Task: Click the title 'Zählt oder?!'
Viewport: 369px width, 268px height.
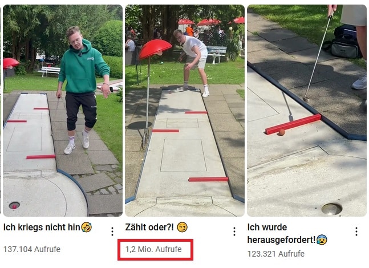Action: [149, 228]
